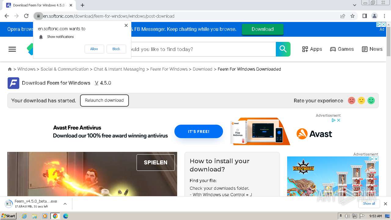Open Chrome profile avatar
The width and height of the screenshot is (391, 220).
(x=374, y=16)
